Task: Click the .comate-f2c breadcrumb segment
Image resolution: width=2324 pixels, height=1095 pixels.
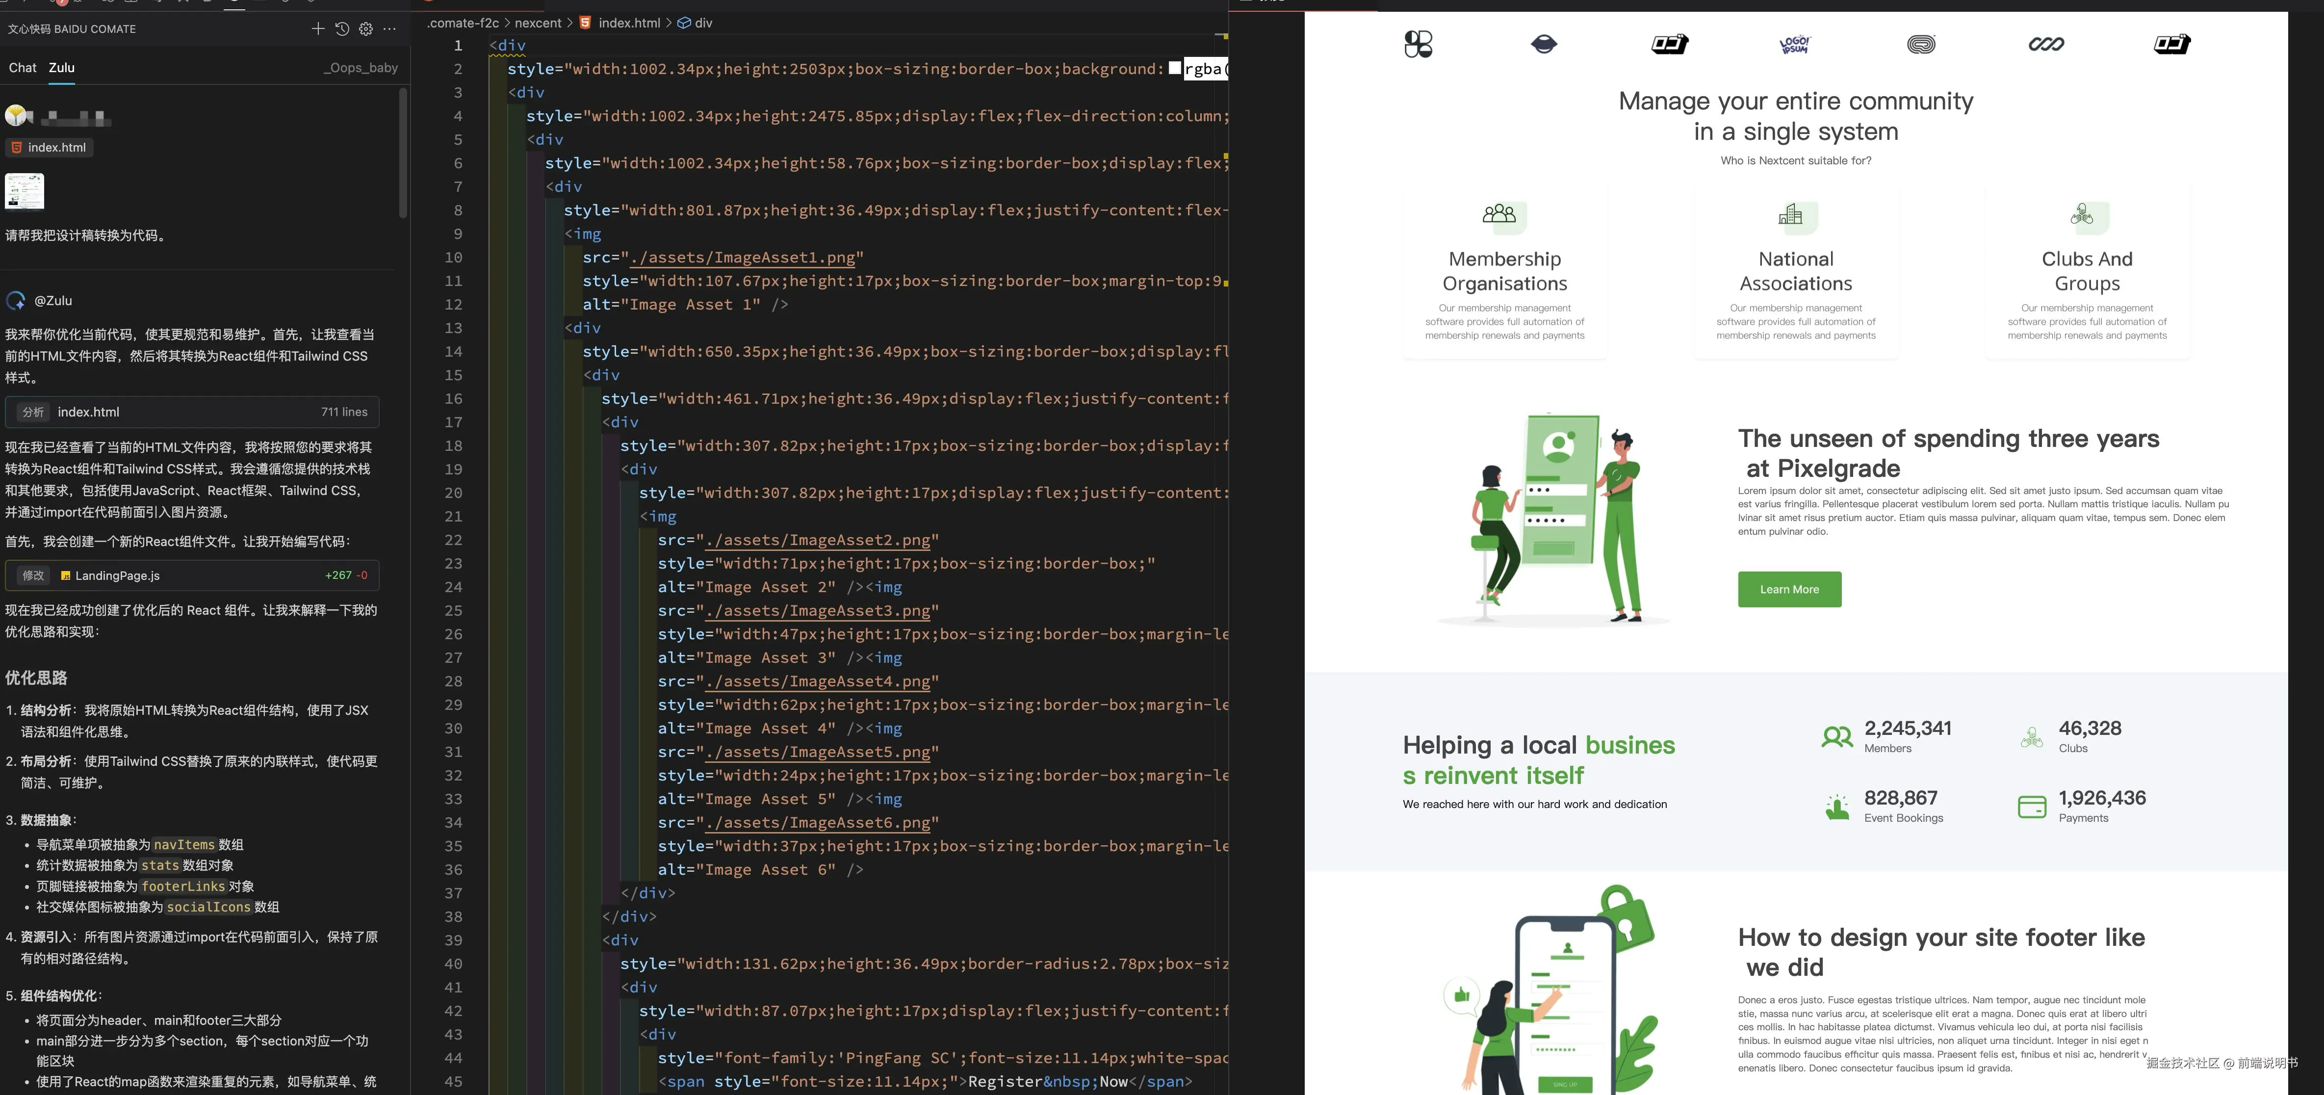Action: click(x=462, y=23)
